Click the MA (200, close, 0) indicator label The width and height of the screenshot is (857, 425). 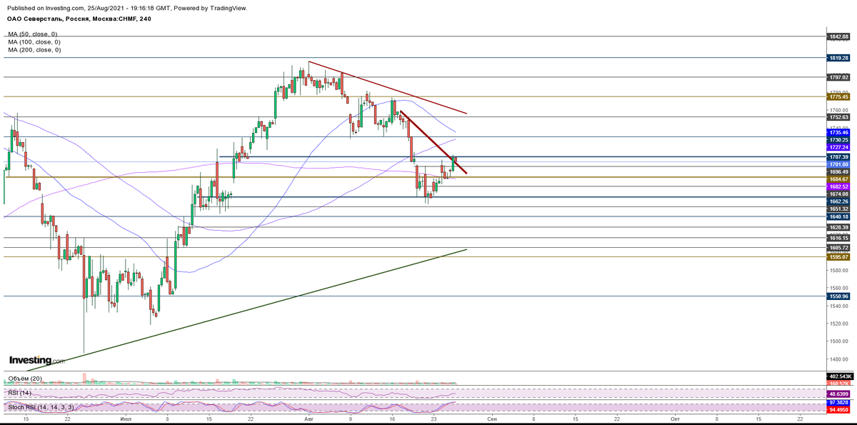34,50
